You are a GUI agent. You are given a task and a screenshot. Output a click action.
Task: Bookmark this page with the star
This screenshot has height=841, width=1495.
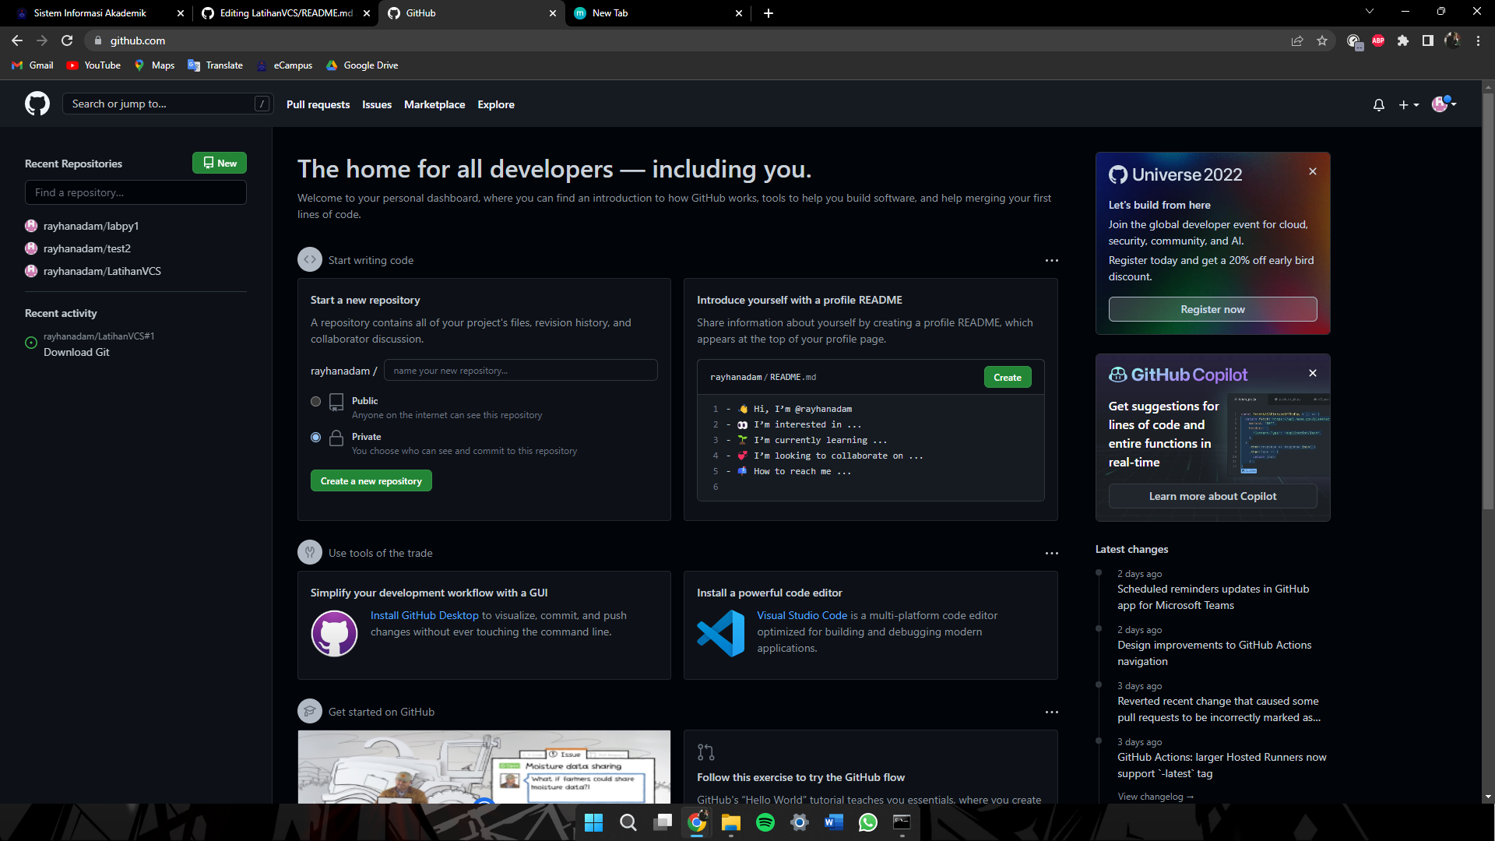[x=1322, y=40]
